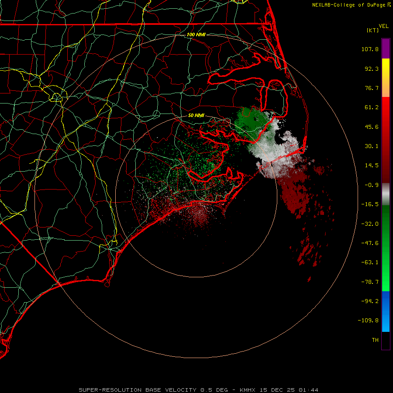Click the KMHX station identifier in the caption

pos(248,390)
